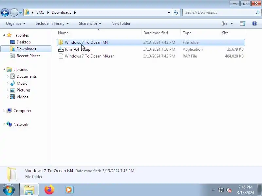Image resolution: width=262 pixels, height=196 pixels.
Task: Sort by the Name column header
Action: point(99,33)
